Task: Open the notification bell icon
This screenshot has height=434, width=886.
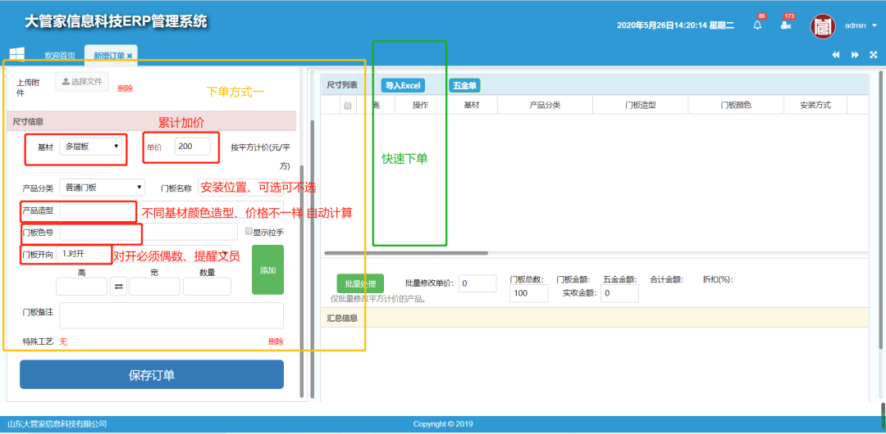Action: click(757, 25)
